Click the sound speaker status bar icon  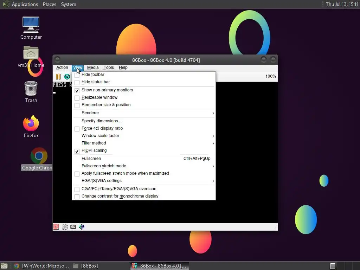pyautogui.click(x=82, y=227)
